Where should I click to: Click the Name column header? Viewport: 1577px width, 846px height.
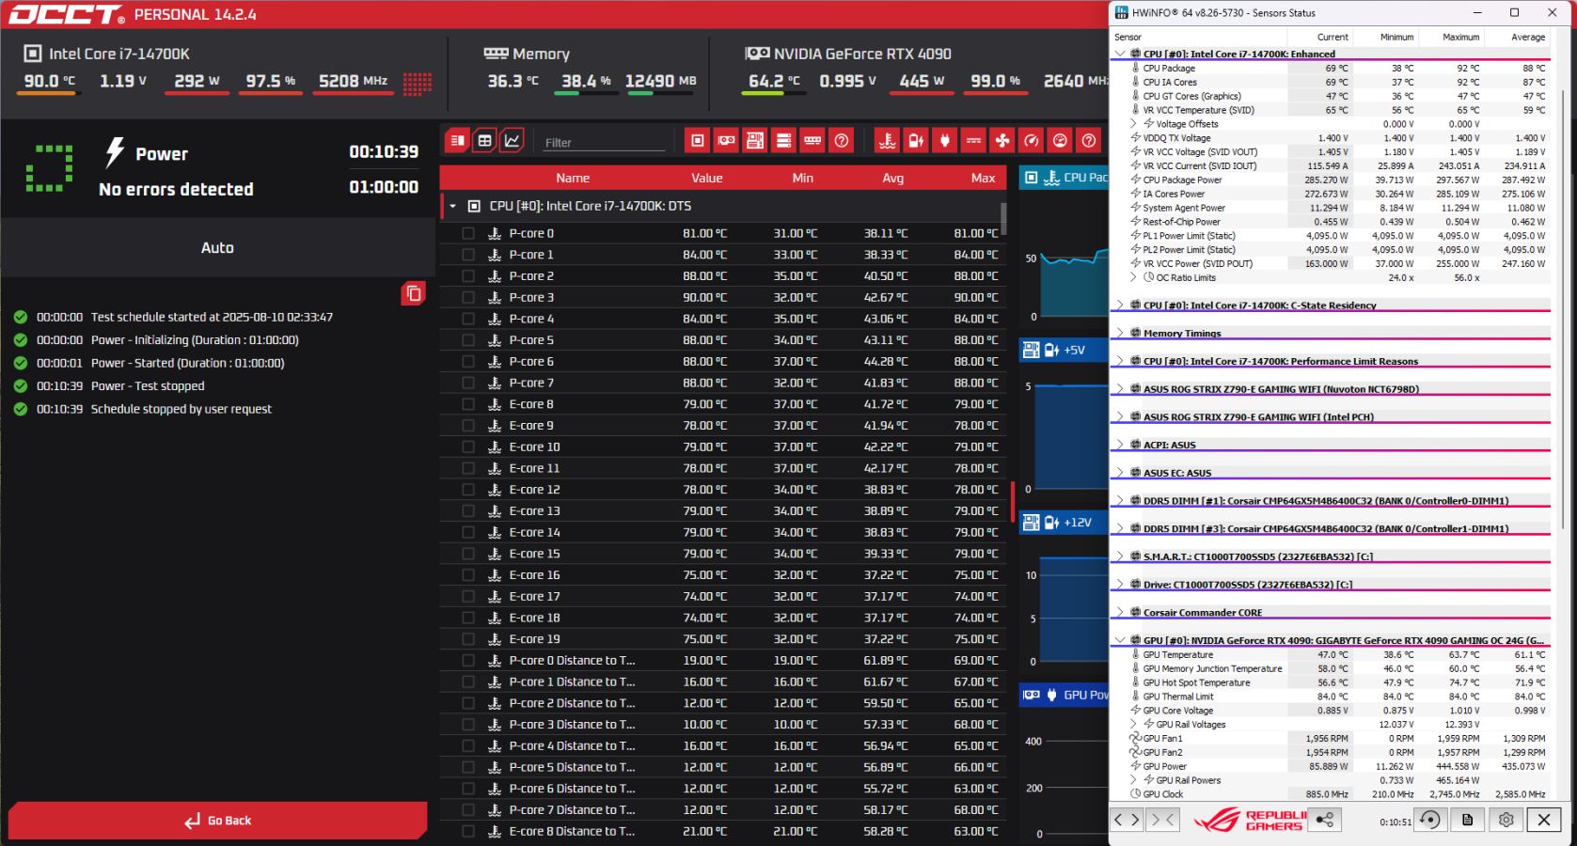coord(572,178)
